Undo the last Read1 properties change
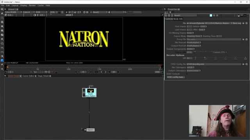Viewport: 250px width, 140px height. (x=214, y=16)
